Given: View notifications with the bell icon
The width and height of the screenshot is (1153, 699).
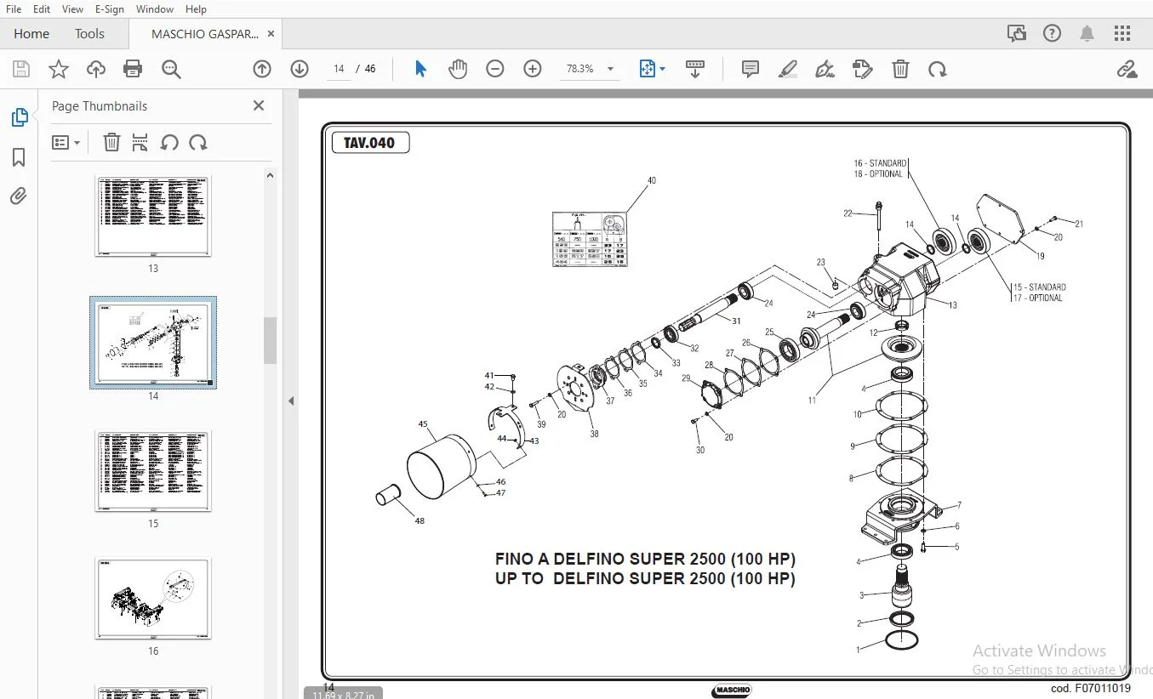Looking at the screenshot, I should (x=1087, y=34).
